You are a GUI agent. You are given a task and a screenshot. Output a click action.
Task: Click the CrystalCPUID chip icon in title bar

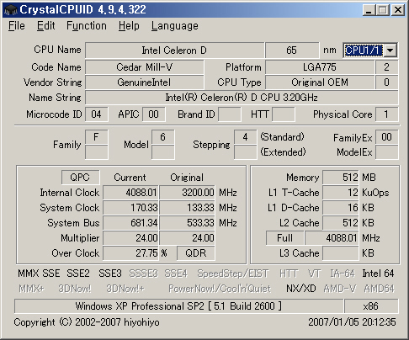click(11, 10)
